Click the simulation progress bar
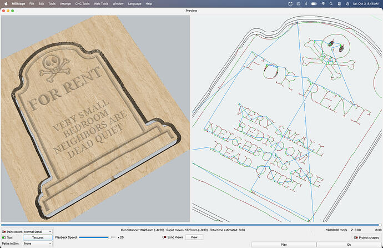Screen dimensions: 383x248 (191, 225)
